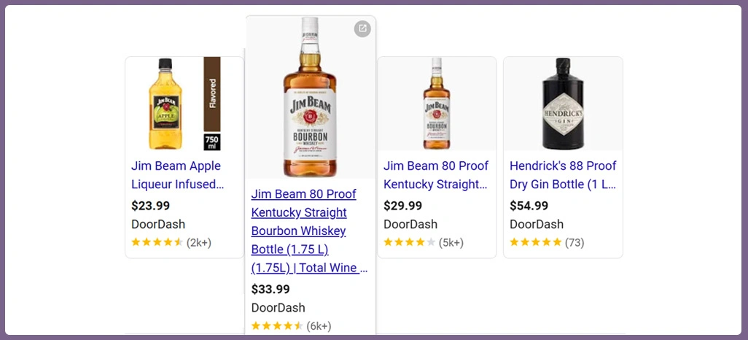
Task: Click the $33.99 price on expanded card
Action: 270,290
